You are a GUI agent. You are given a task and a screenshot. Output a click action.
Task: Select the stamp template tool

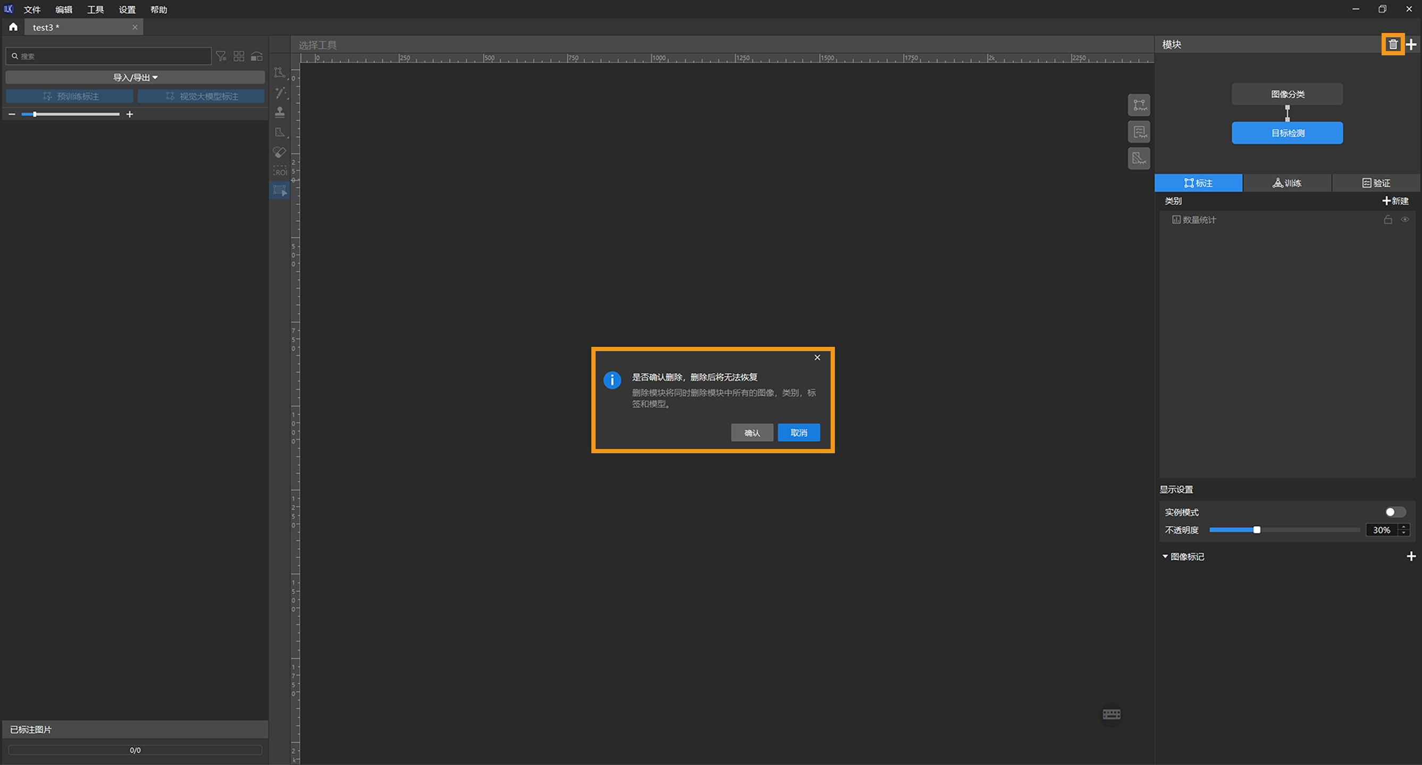[x=280, y=112]
